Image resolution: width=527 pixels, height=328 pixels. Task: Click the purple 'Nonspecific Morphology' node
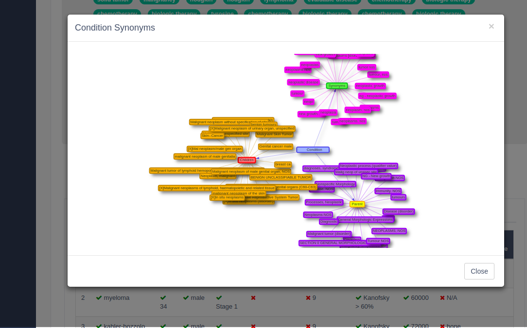[x=335, y=184]
